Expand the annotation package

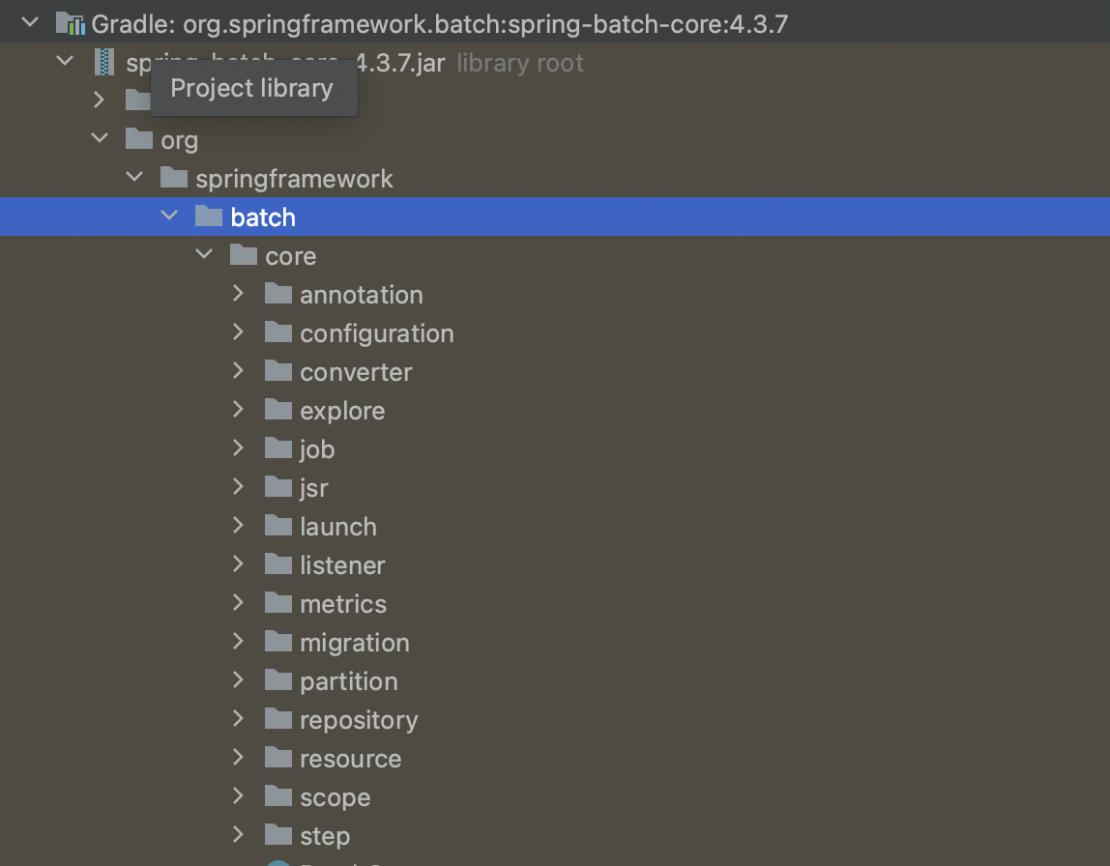(238, 293)
